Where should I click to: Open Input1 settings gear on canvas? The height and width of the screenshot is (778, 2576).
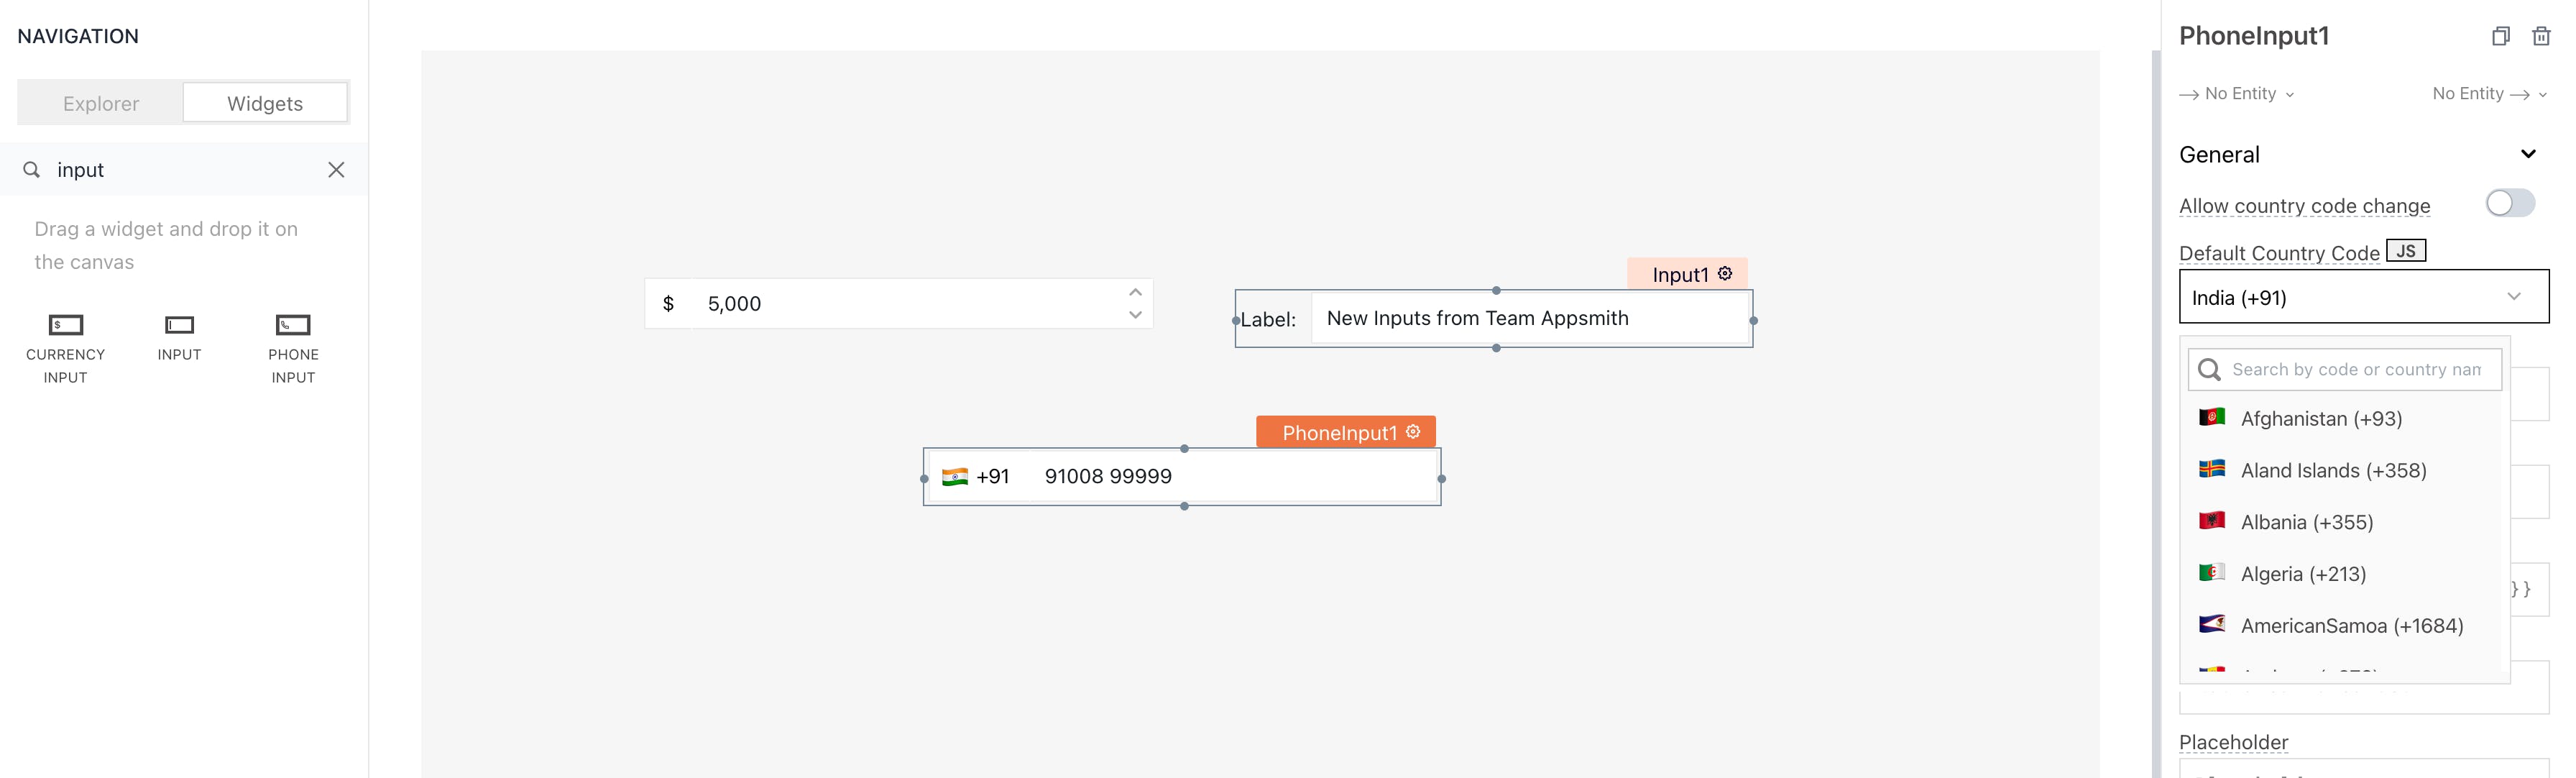[1725, 274]
